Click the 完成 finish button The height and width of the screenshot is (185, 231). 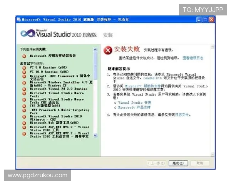point(178,163)
